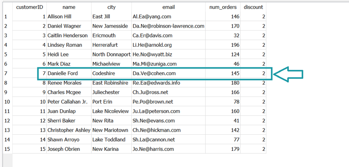Select the name column header
Image resolution: width=349 pixels, height=167 pixels.
coord(69,7)
